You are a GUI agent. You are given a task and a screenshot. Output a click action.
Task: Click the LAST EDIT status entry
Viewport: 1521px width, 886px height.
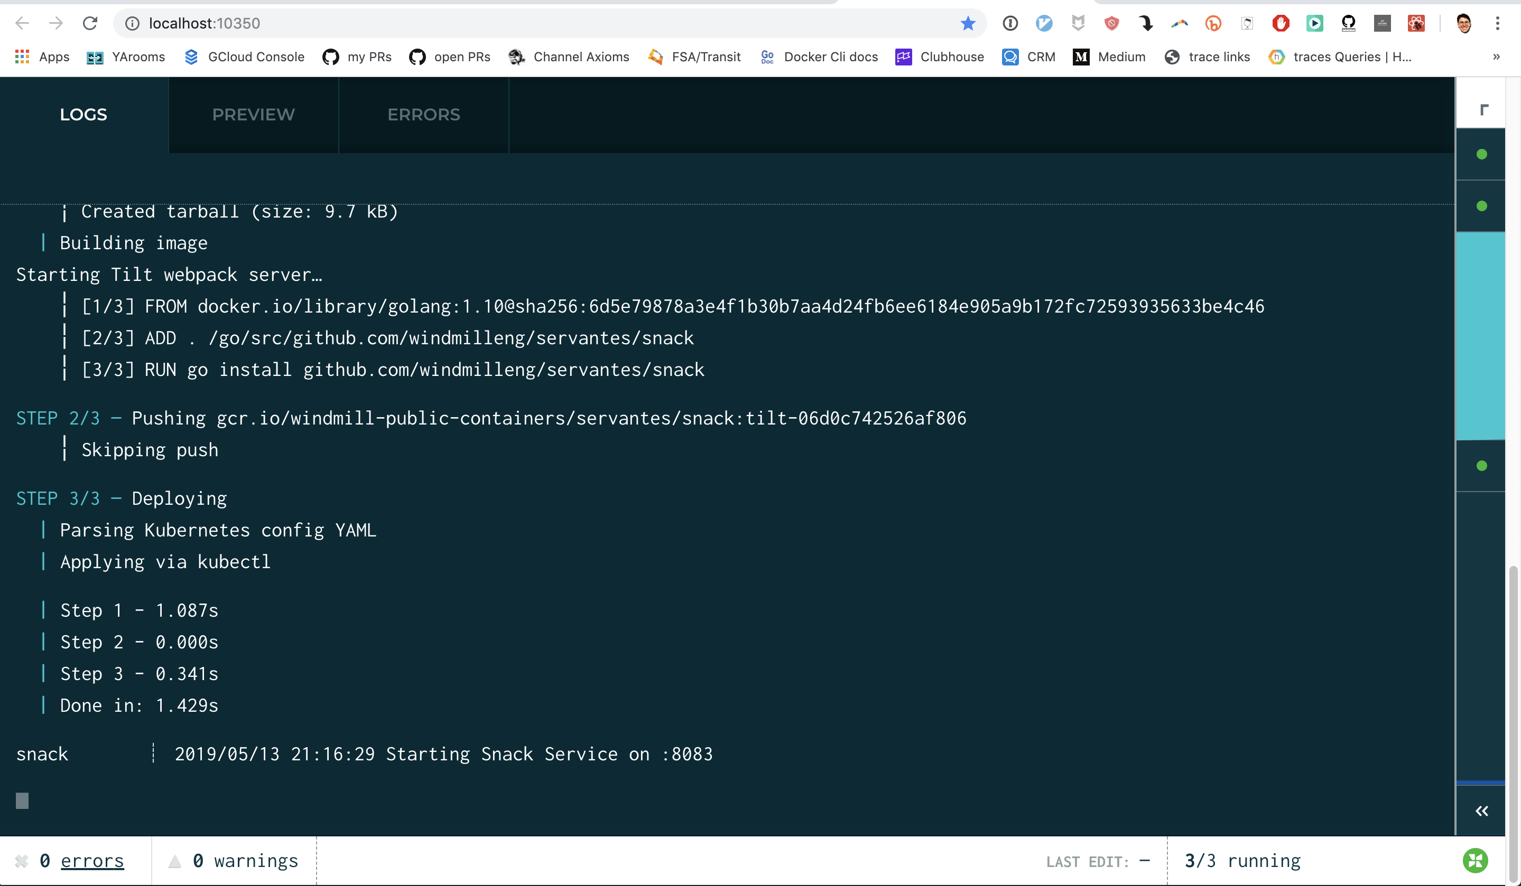pyautogui.click(x=1098, y=861)
